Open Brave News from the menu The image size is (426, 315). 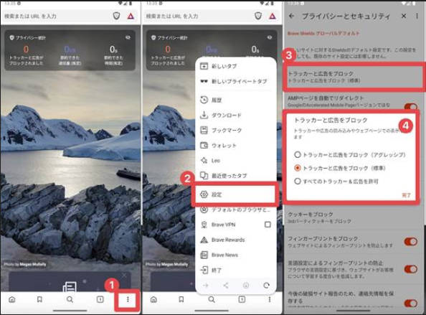[236, 255]
